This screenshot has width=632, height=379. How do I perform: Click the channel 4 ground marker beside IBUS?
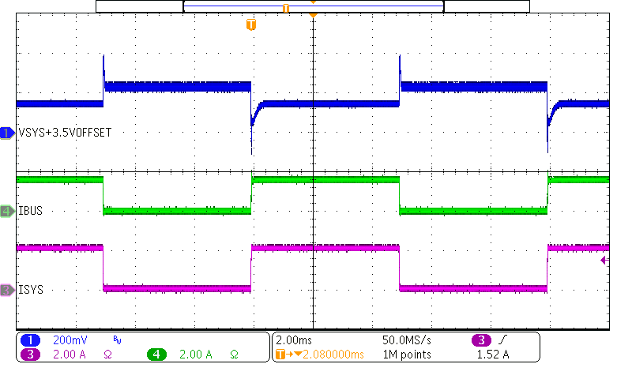pyautogui.click(x=8, y=211)
